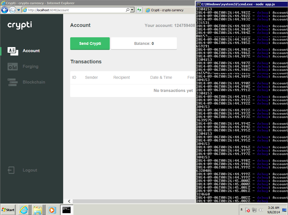Open Windows Explorer folder from the taskbar
This screenshot has width=288, height=215.
pos(38,210)
